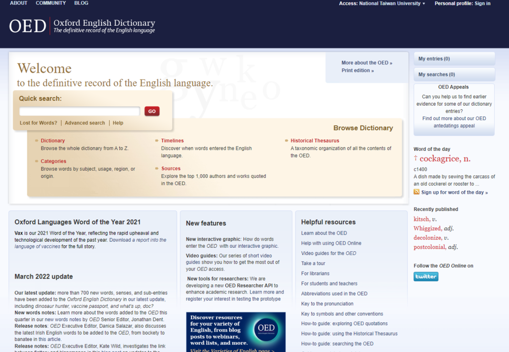
Task: Click the c1400 date under word of the day
Action: click(421, 169)
